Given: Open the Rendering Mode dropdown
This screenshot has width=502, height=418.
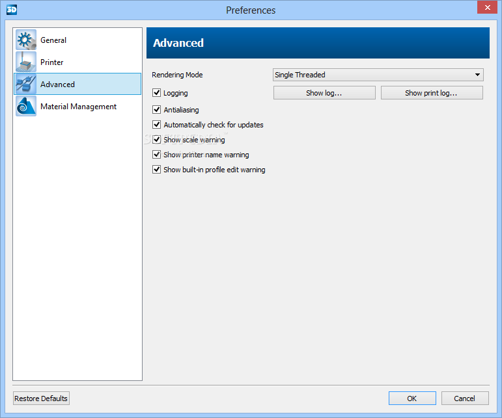Looking at the screenshot, I should pyautogui.click(x=378, y=75).
